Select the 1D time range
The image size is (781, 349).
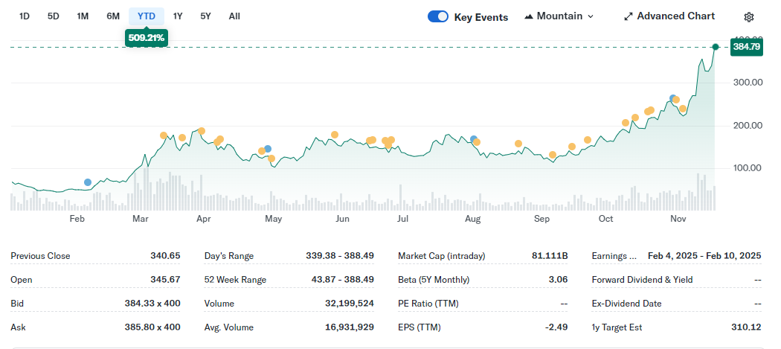click(x=25, y=16)
